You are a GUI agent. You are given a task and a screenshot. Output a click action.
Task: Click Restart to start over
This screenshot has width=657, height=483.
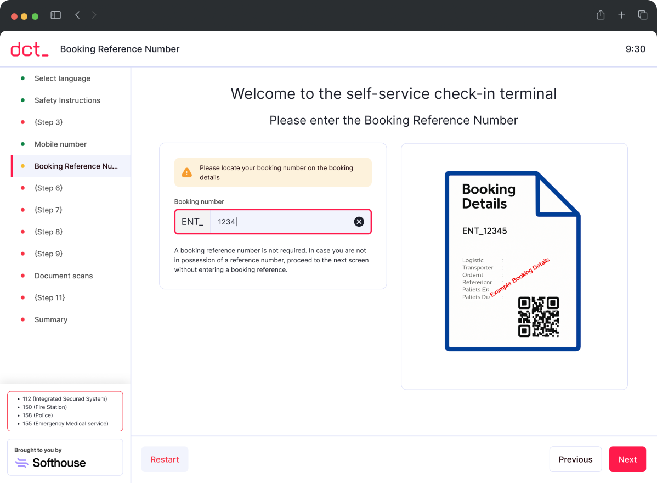pyautogui.click(x=165, y=459)
